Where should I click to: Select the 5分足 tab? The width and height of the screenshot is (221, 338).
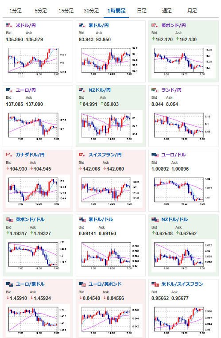[41, 11]
